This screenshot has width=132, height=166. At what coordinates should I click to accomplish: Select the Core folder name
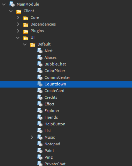(35, 18)
